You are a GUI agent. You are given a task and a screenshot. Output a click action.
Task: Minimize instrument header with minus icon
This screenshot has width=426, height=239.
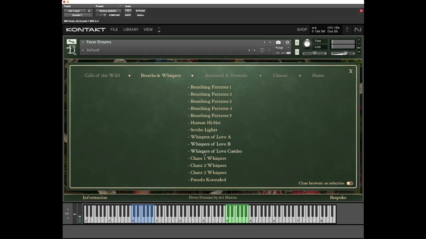[x=359, y=44]
